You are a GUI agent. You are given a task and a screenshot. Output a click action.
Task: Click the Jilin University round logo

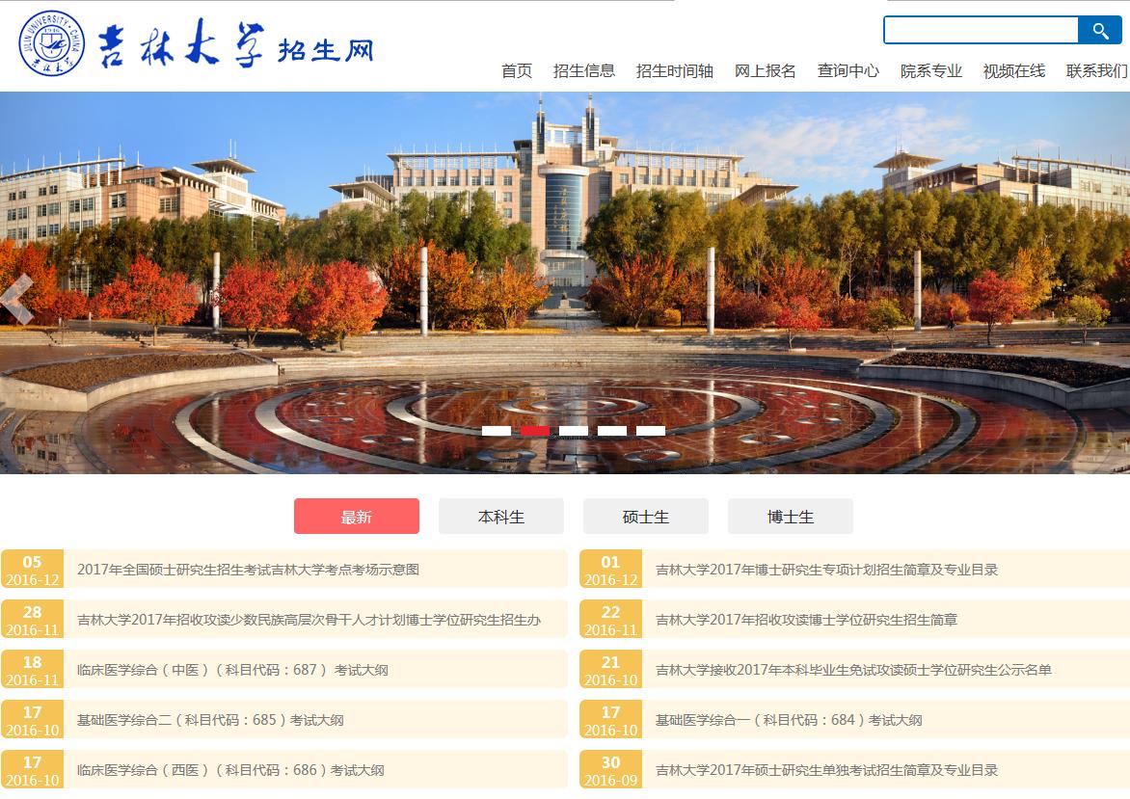51,43
